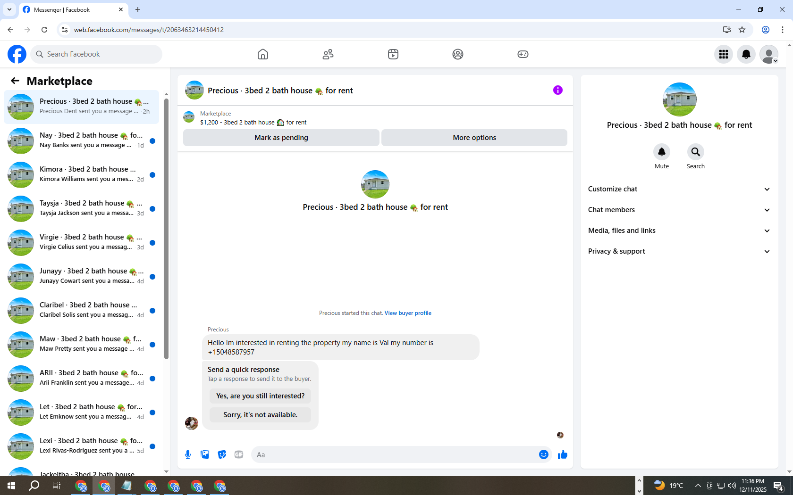Click More options button
The width and height of the screenshot is (793, 495).
click(474, 138)
